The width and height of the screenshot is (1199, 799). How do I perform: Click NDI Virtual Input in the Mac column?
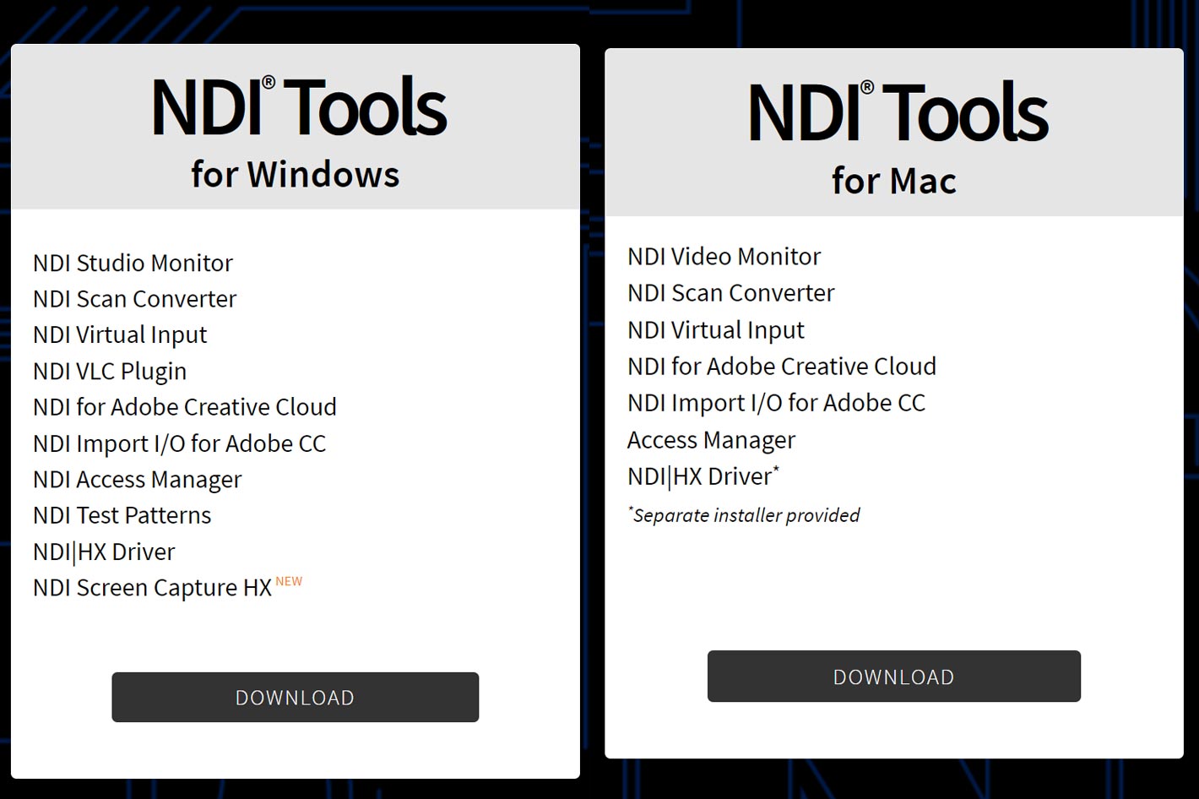(x=715, y=329)
